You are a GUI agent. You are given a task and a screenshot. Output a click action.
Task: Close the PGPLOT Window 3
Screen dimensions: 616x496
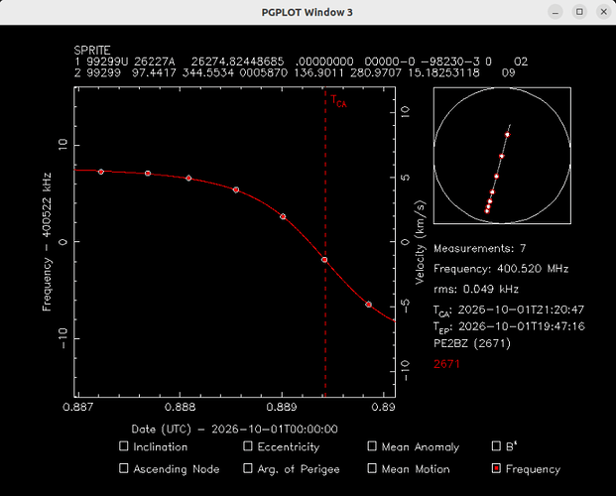[604, 12]
